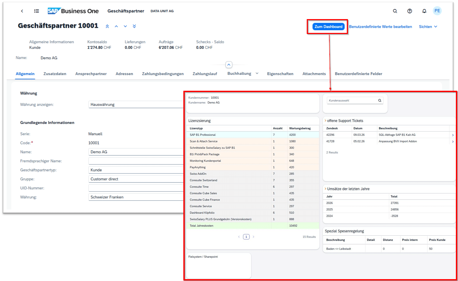The height and width of the screenshot is (281, 458).
Task: Collapse the header with the up-chevron button
Action: pos(229,65)
